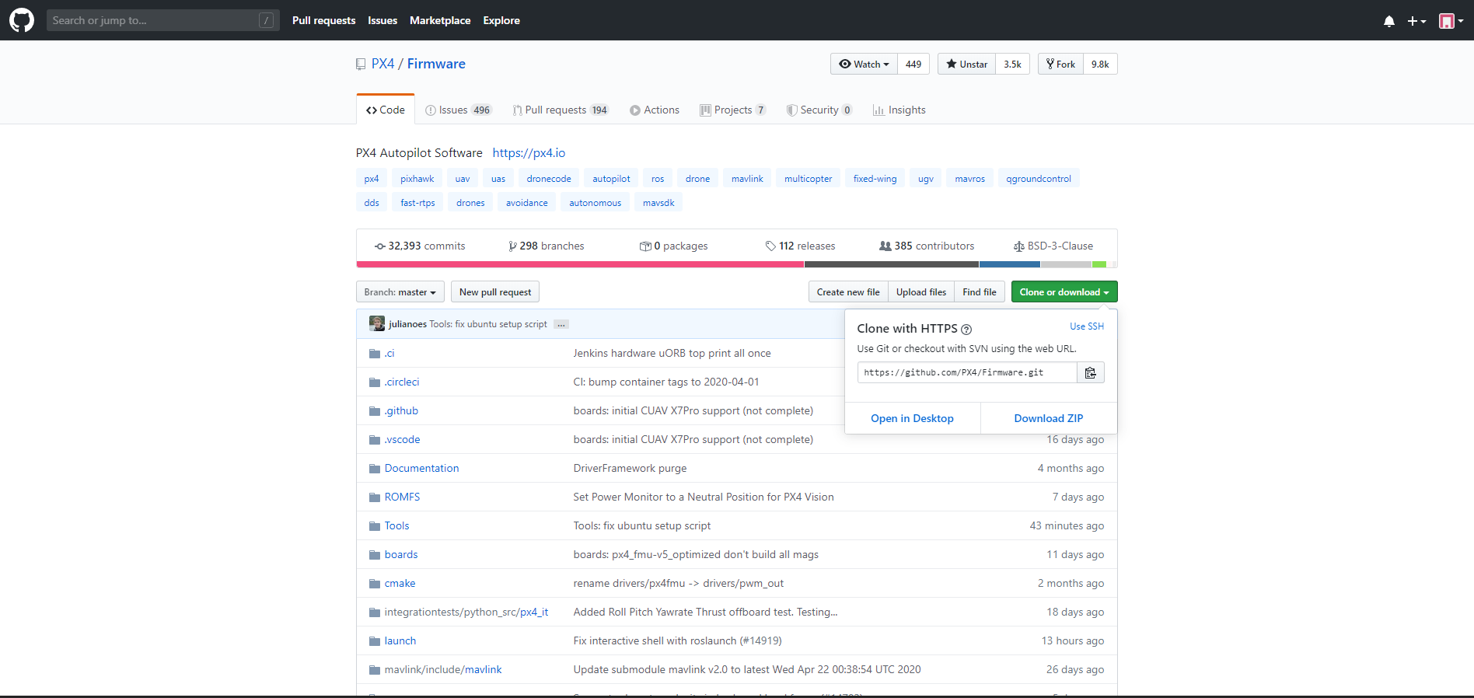Open the plus create-new menu
Viewport: 1474px width, 698px height.
(x=1416, y=21)
